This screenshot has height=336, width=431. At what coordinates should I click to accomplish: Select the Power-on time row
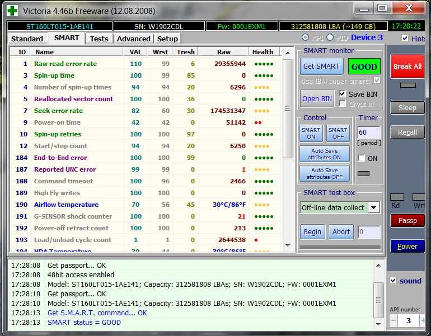146,122
